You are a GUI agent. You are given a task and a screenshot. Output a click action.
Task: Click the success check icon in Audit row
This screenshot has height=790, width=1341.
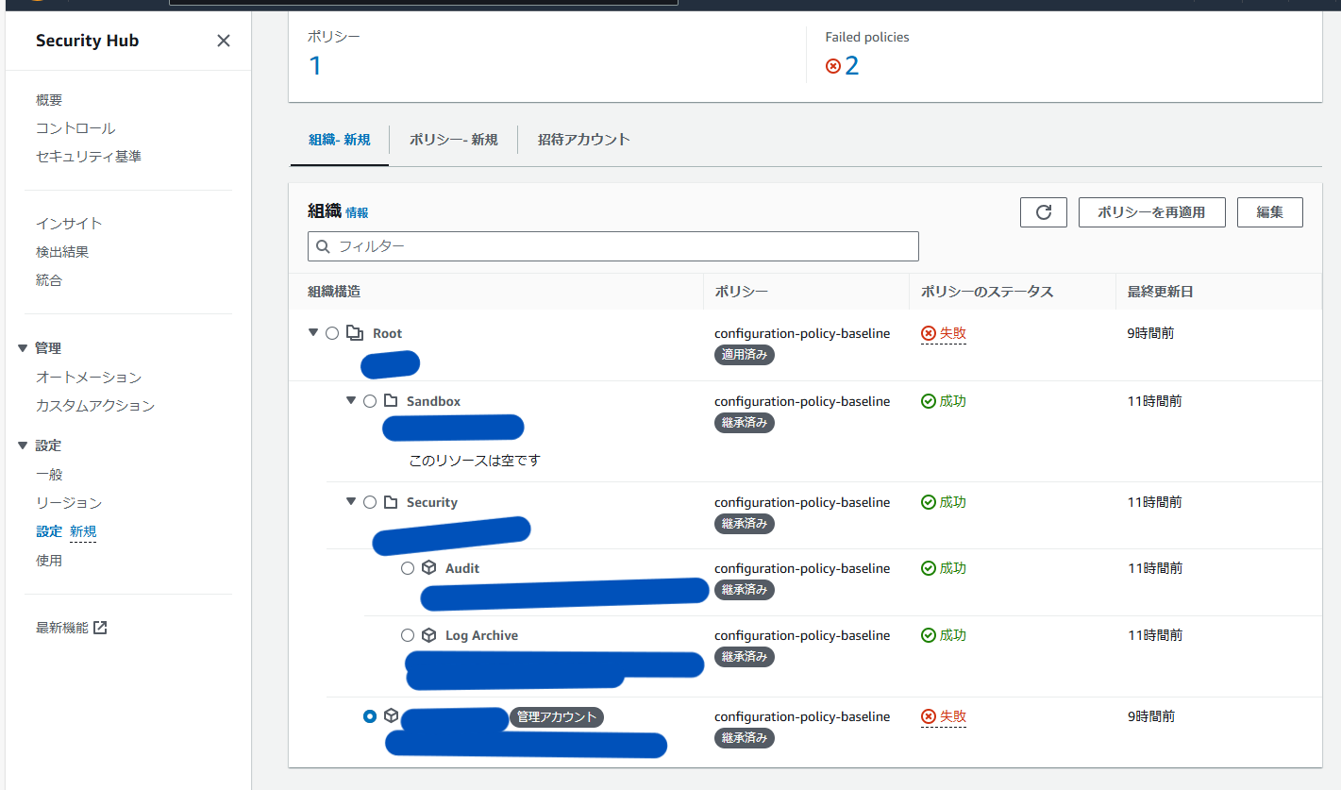coord(929,568)
